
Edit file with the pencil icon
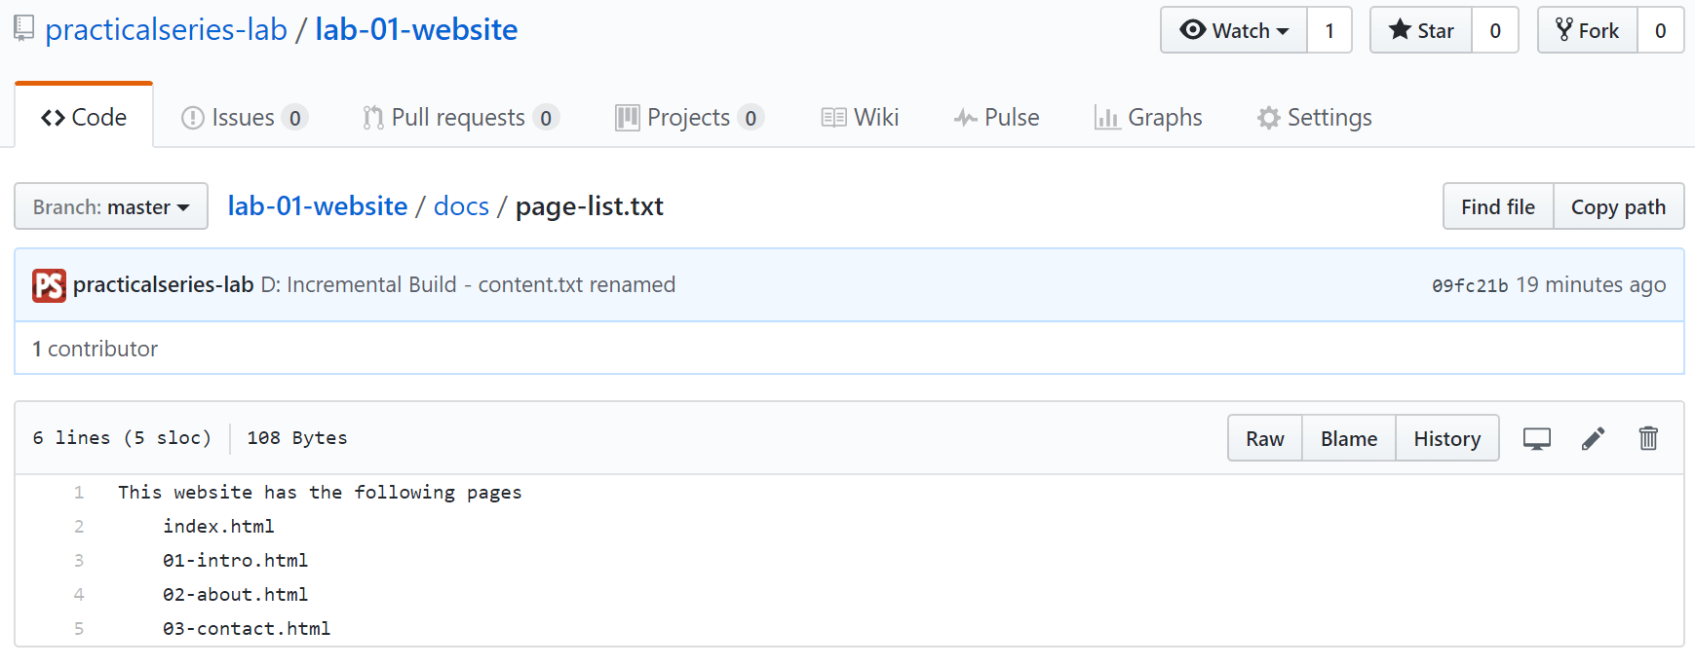tap(1593, 439)
